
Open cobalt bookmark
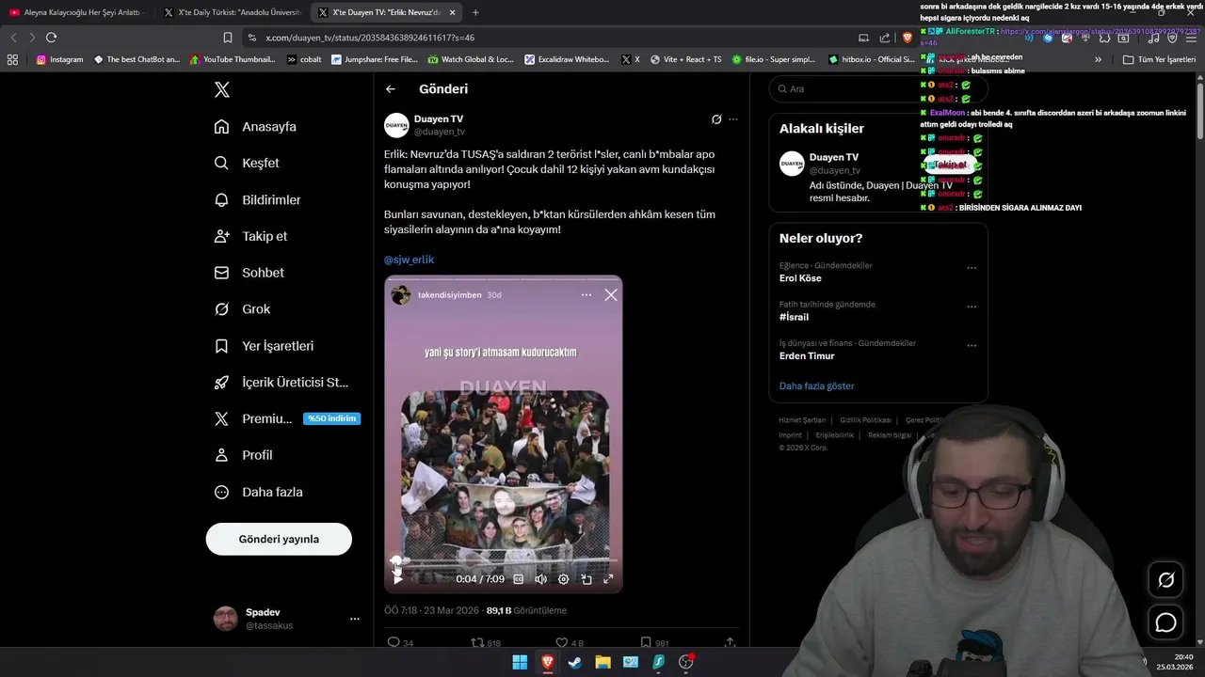[304, 59]
